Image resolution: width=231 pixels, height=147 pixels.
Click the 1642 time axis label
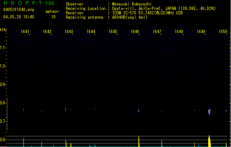pos(47,32)
